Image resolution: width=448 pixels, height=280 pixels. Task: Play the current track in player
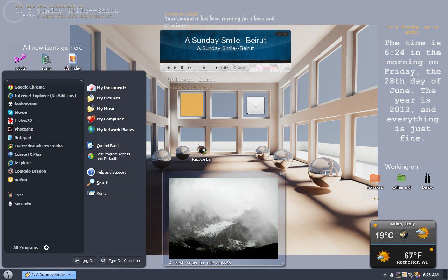tap(175, 68)
